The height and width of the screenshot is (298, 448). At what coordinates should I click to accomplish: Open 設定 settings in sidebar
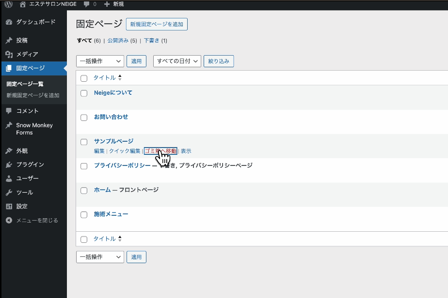click(x=22, y=206)
